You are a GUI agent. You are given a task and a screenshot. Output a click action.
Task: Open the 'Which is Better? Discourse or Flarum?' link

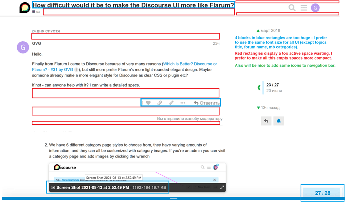[124, 67]
